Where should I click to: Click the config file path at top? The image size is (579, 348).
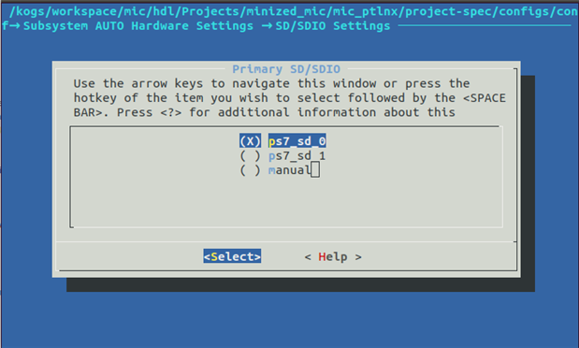coord(293,11)
